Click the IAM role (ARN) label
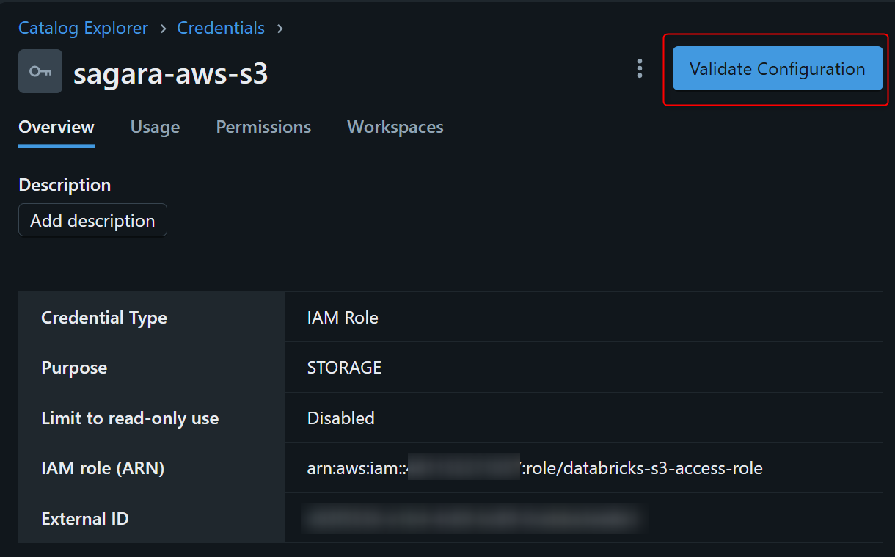Screen dimensions: 895x557 click(103, 468)
